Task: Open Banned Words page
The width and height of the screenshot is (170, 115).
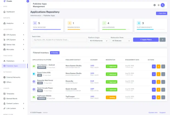Action: click(x=14, y=99)
